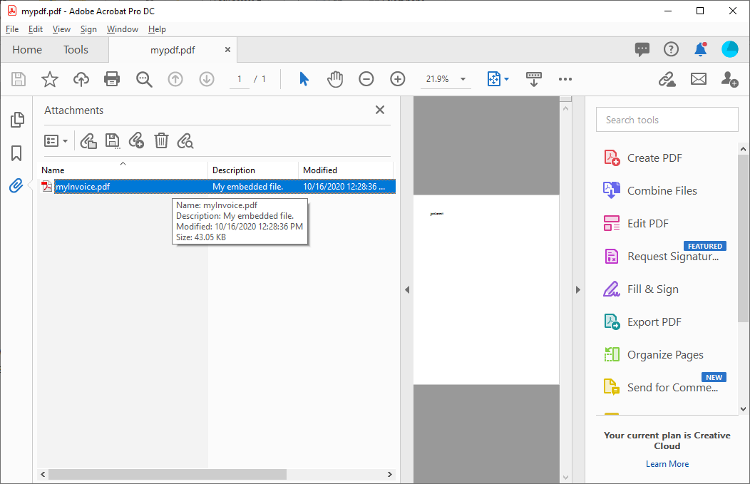Click the scrolling mode read icon

tap(534, 79)
